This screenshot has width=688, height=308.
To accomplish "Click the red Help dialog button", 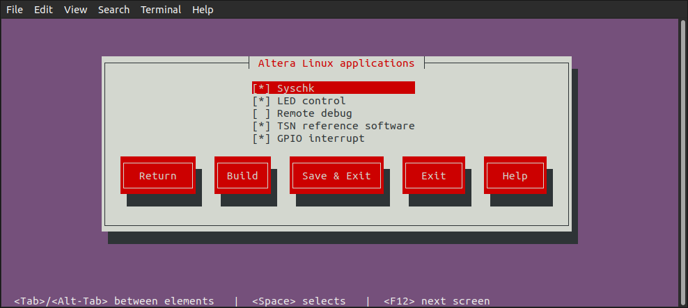I will pos(515,175).
